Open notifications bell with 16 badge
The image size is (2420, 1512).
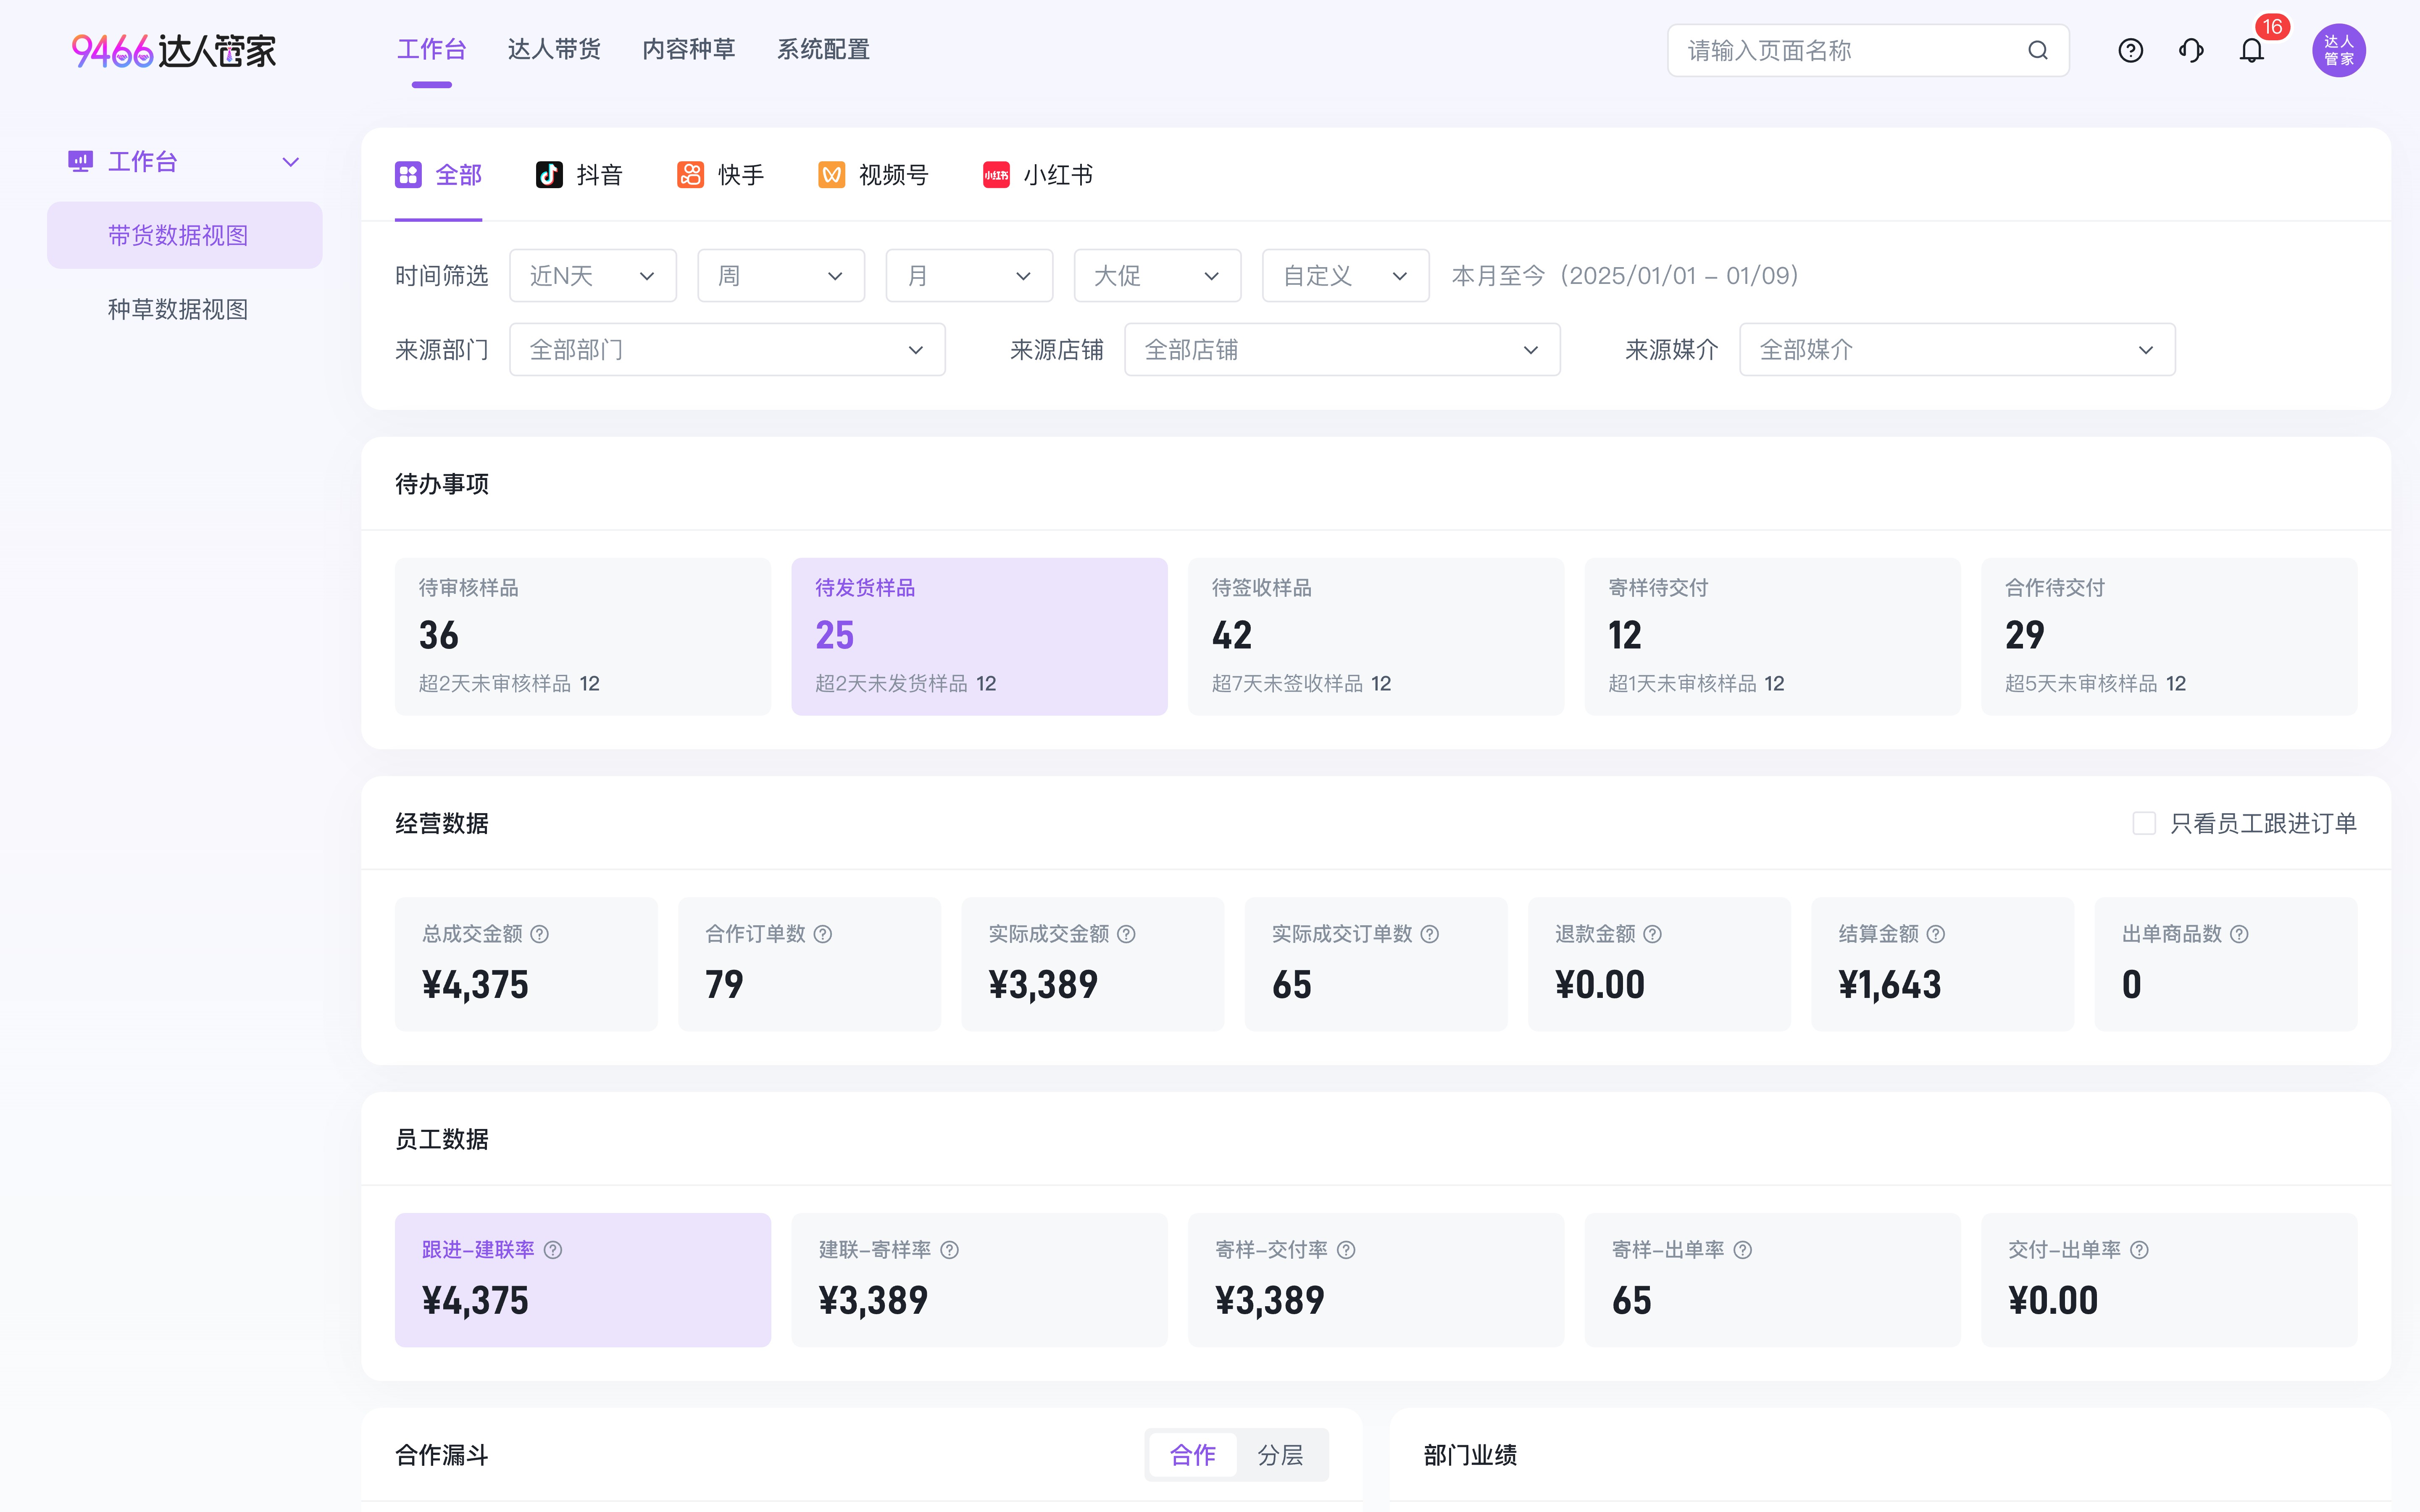[x=2251, y=50]
